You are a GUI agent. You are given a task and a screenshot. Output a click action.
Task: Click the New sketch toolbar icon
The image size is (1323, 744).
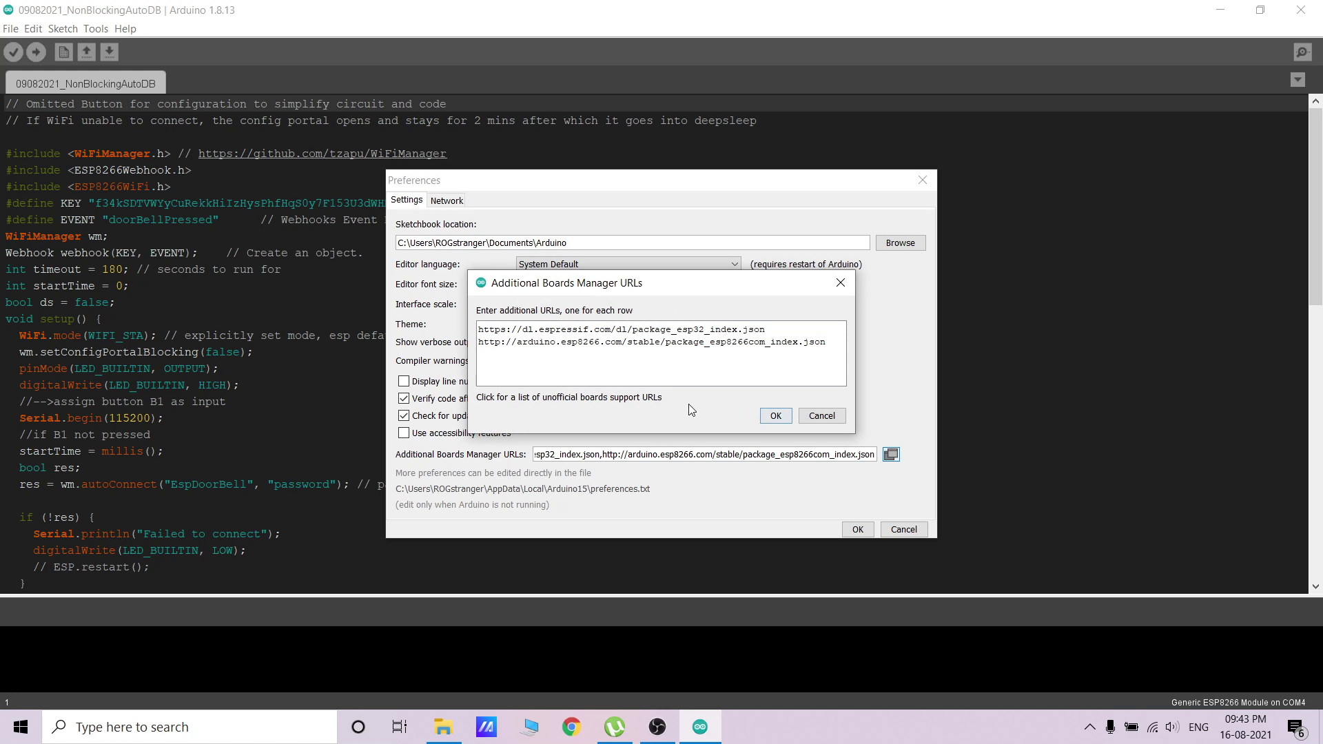click(63, 52)
